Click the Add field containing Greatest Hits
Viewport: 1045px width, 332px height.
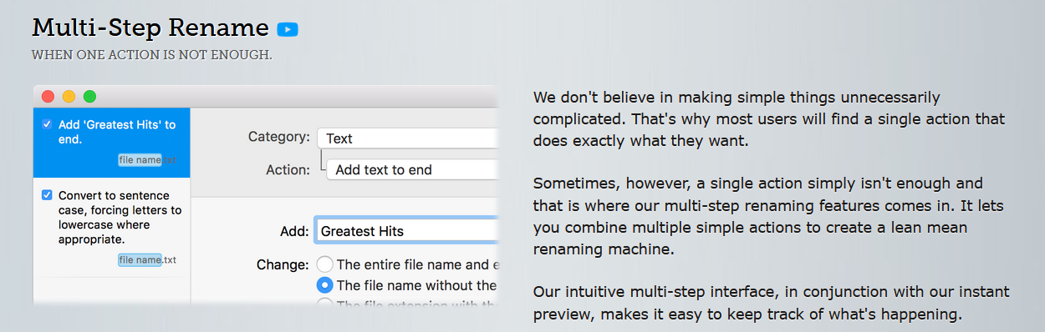[406, 231]
